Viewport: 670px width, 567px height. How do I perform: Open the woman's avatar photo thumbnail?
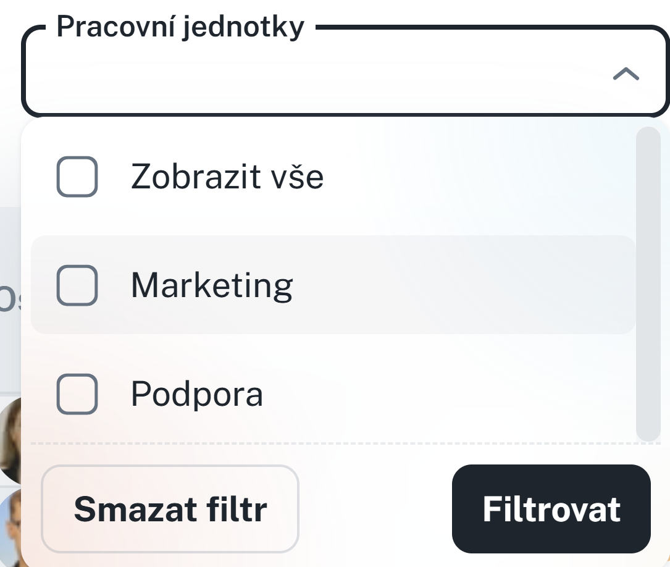coord(11,439)
